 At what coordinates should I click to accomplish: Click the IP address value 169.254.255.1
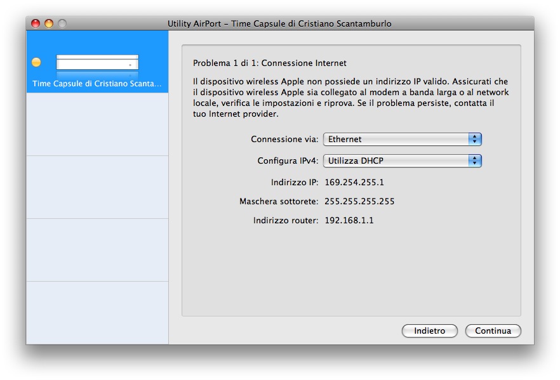tap(354, 182)
